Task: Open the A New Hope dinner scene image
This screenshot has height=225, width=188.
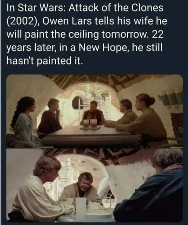Action: [x=95, y=185]
